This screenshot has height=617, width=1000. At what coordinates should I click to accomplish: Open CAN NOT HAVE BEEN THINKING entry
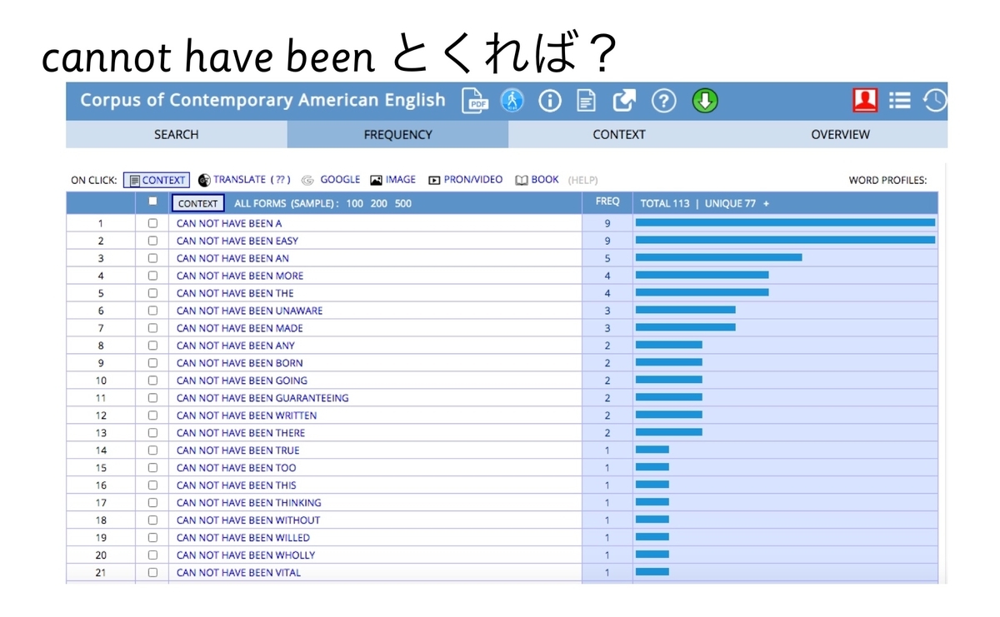pos(248,503)
